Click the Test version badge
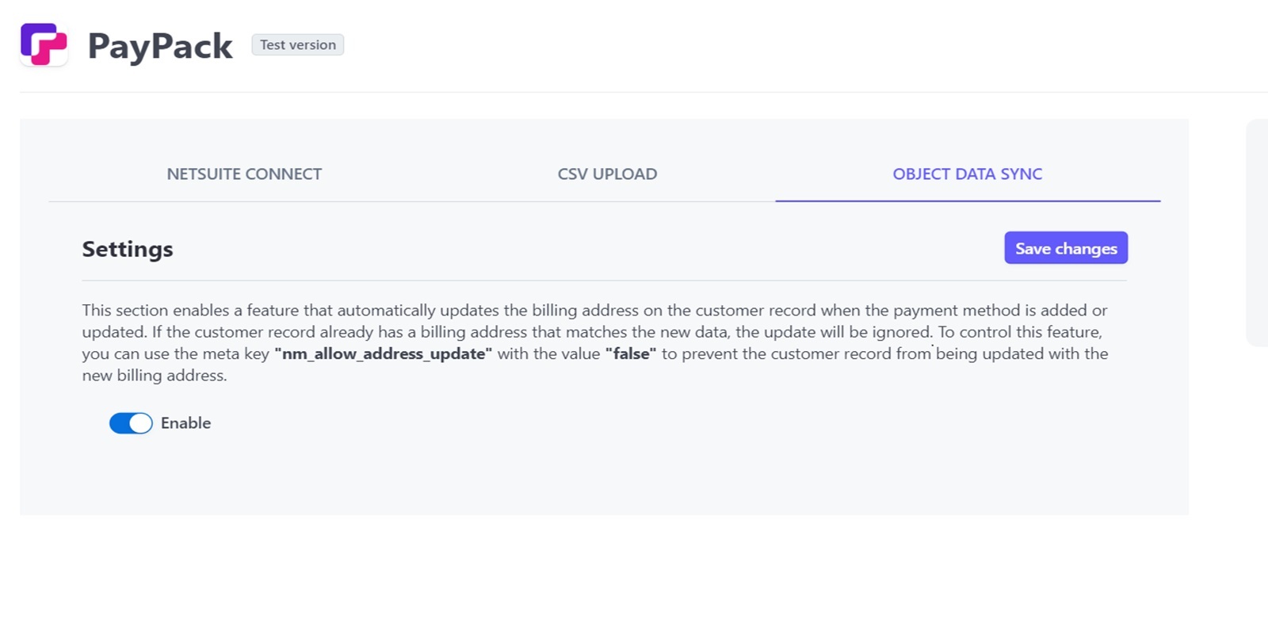Image resolution: width=1268 pixels, height=634 pixels. click(297, 44)
